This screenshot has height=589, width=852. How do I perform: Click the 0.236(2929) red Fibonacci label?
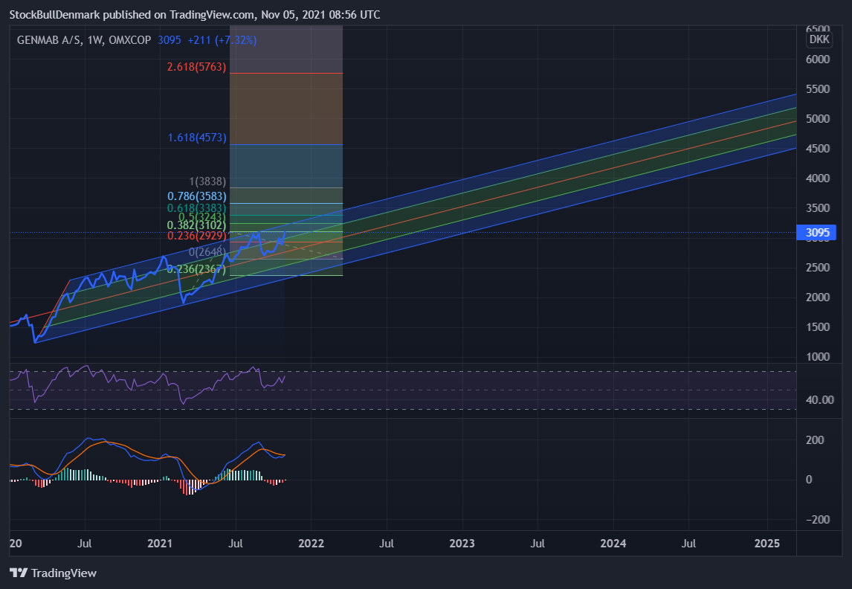(197, 235)
